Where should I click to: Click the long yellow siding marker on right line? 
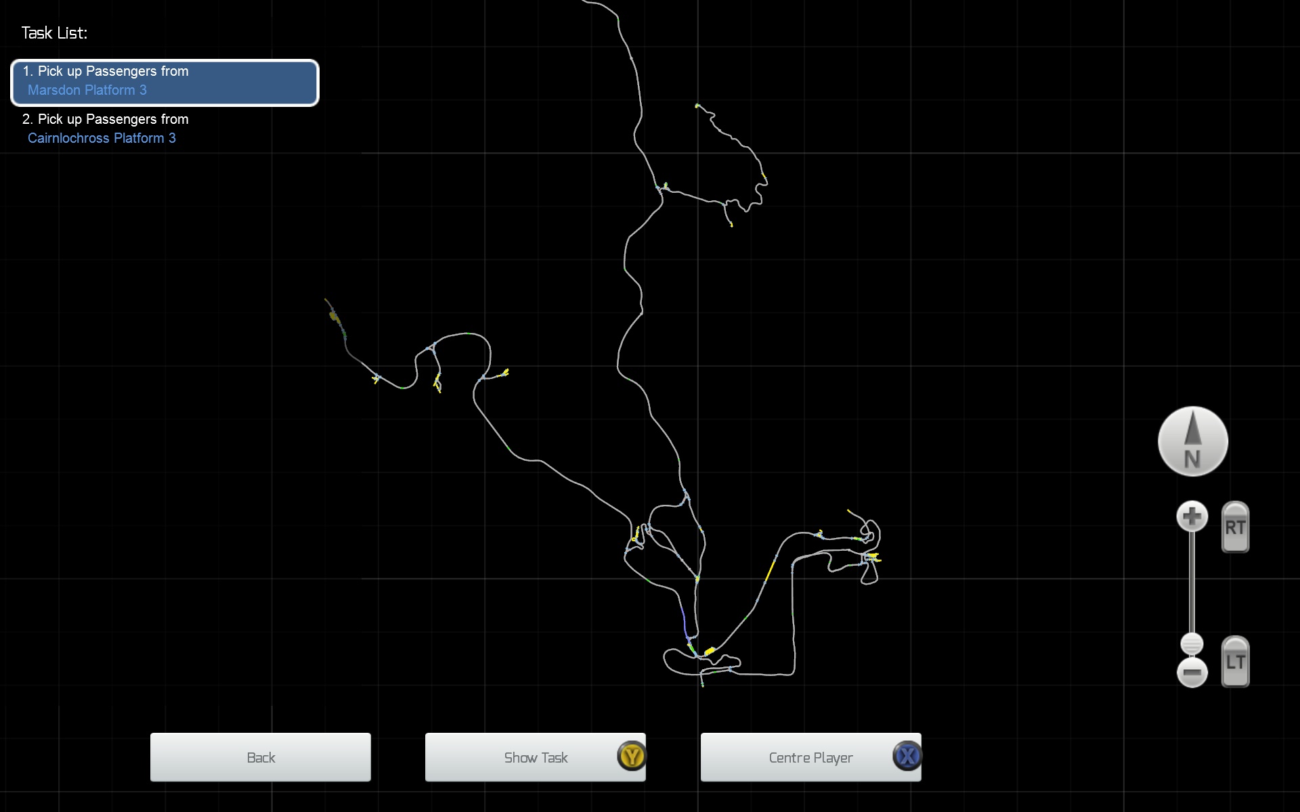point(770,570)
